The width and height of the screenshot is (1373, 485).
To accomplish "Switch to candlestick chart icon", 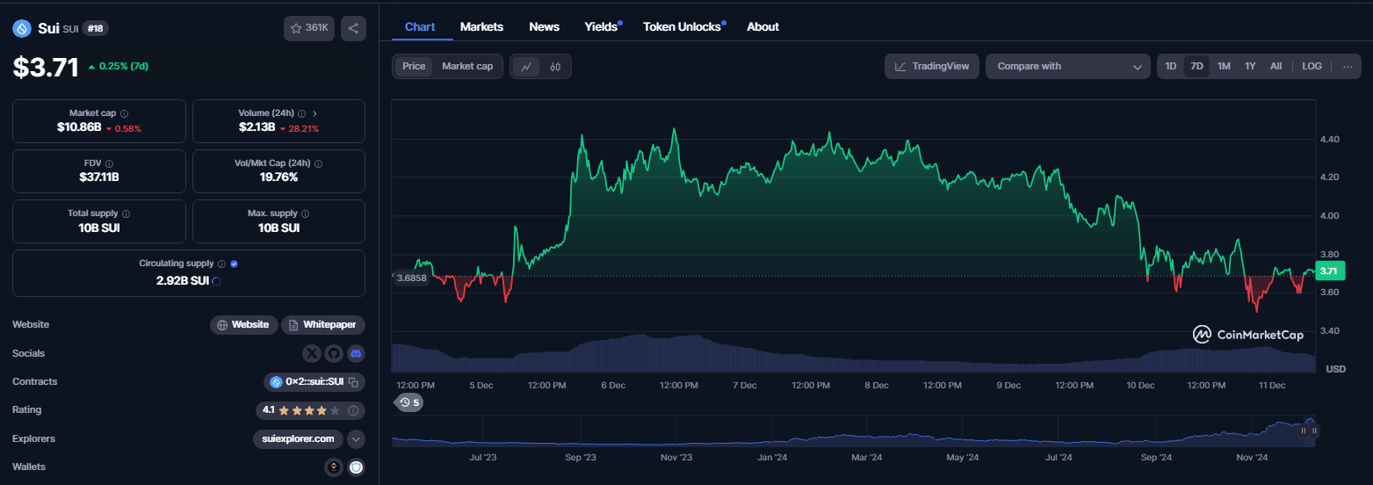I will click(x=555, y=67).
